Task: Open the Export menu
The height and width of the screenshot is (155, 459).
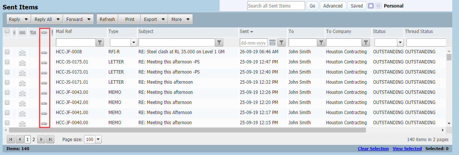Action: click(154, 20)
